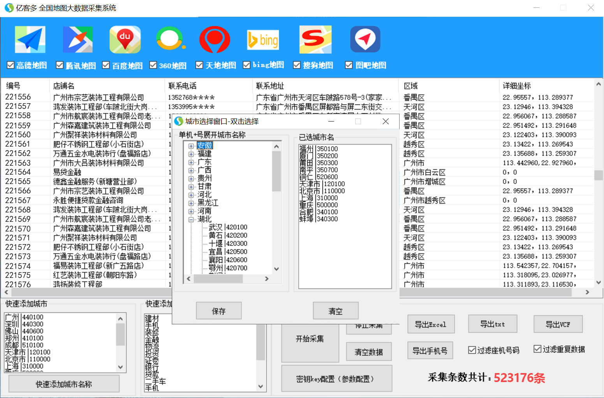Collapse the 湖北 province node
This screenshot has width=604, height=398.
coord(191,219)
